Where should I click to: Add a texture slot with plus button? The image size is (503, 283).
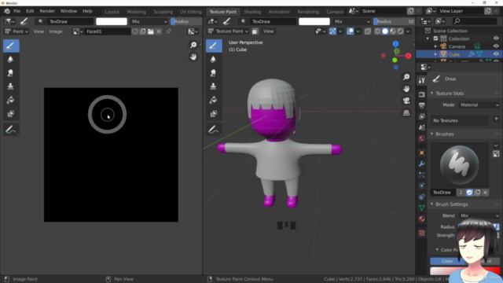coord(496,119)
